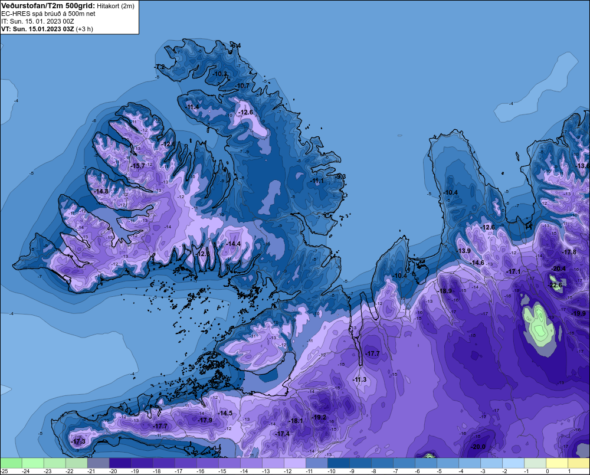Click the -18.1 temperature value
This screenshot has height=475, width=590.
[296, 421]
